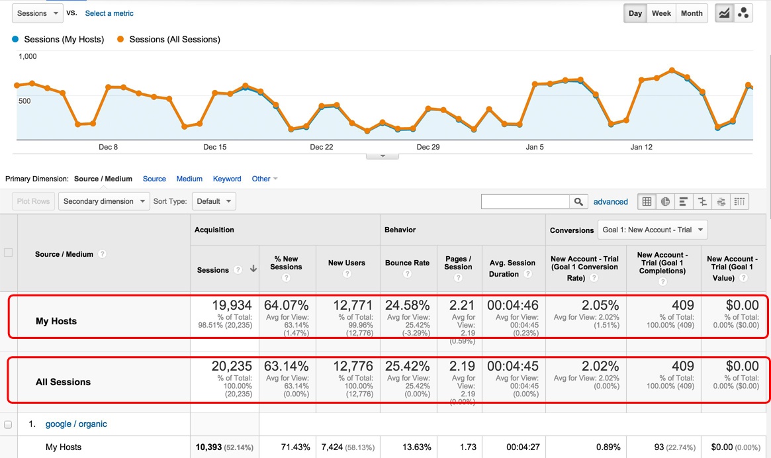Select the comparison view icon
This screenshot has height=458, width=771.
[702, 202]
